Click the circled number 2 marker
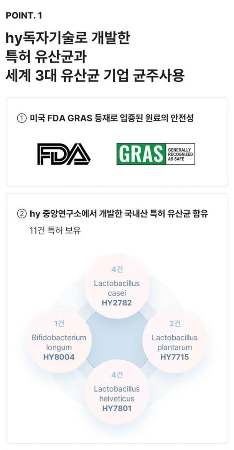This screenshot has width=234, height=450. tap(22, 214)
